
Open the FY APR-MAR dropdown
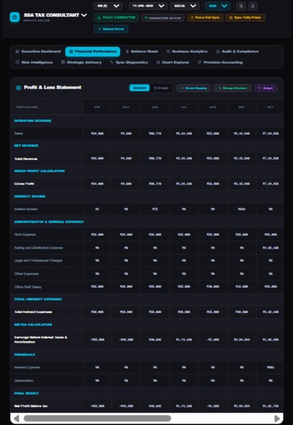click(x=148, y=6)
